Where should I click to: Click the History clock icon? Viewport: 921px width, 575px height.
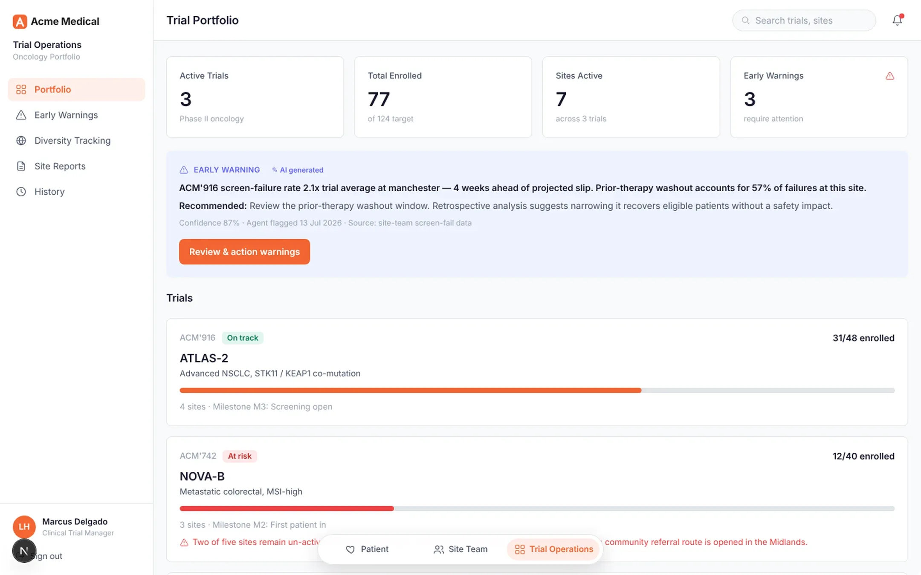(21, 192)
